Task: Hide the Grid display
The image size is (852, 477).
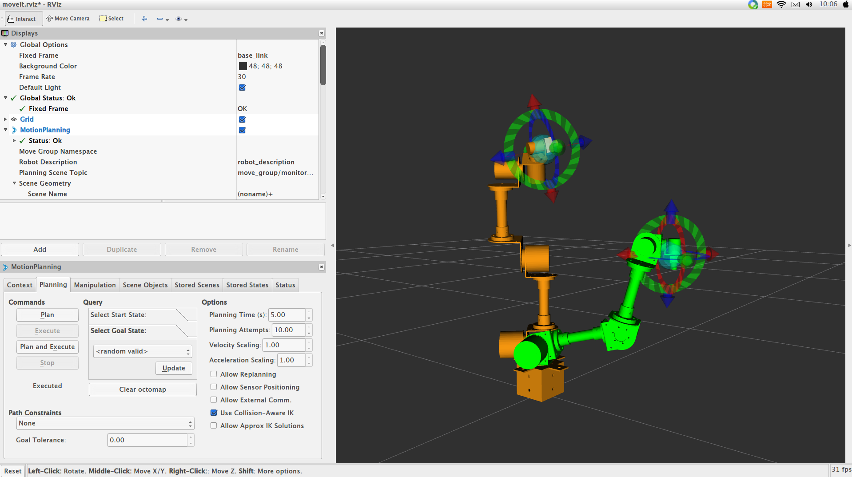Action: point(242,119)
